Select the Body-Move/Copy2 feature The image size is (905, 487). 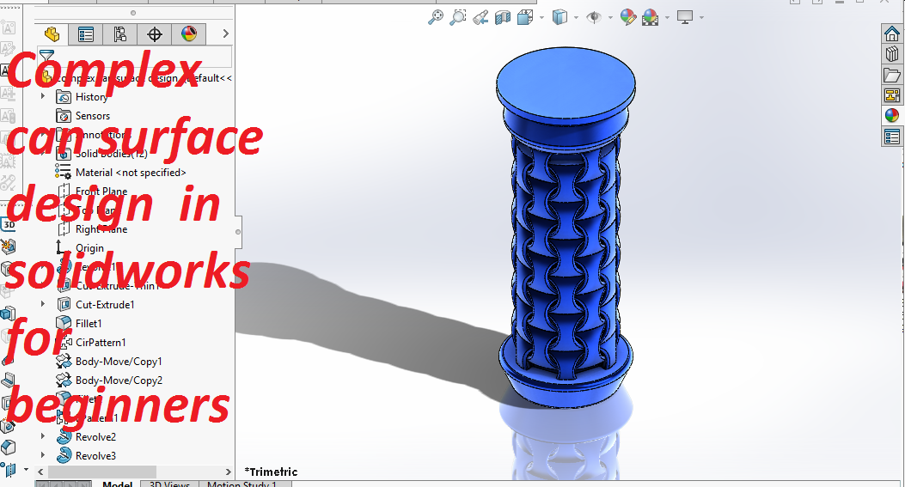click(x=119, y=380)
